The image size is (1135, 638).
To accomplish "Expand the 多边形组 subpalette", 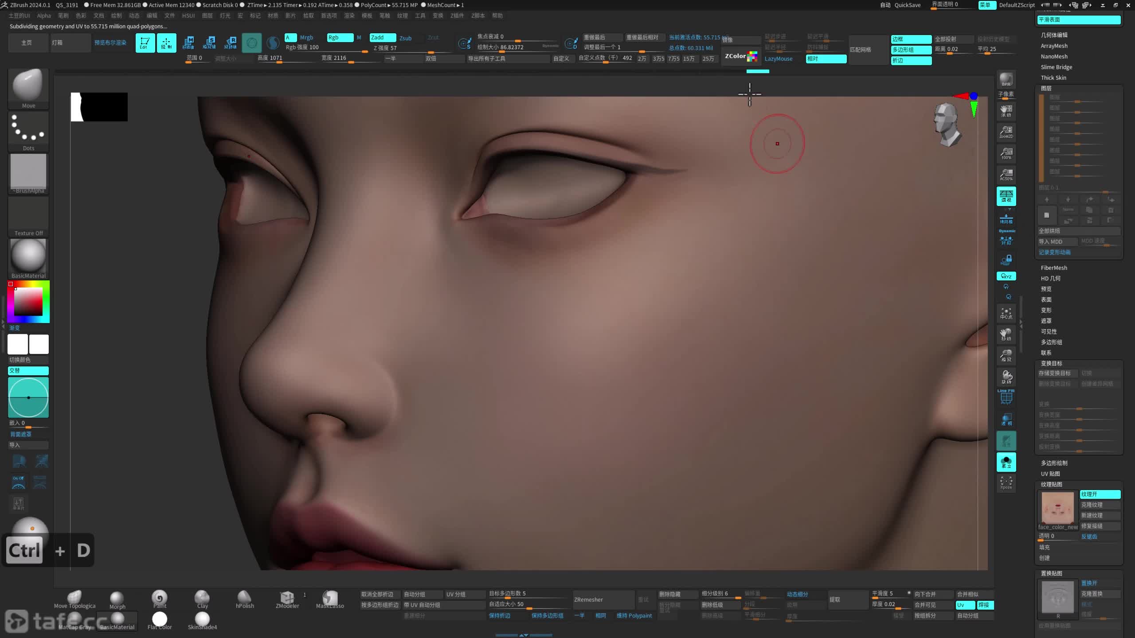I will click(x=1051, y=342).
